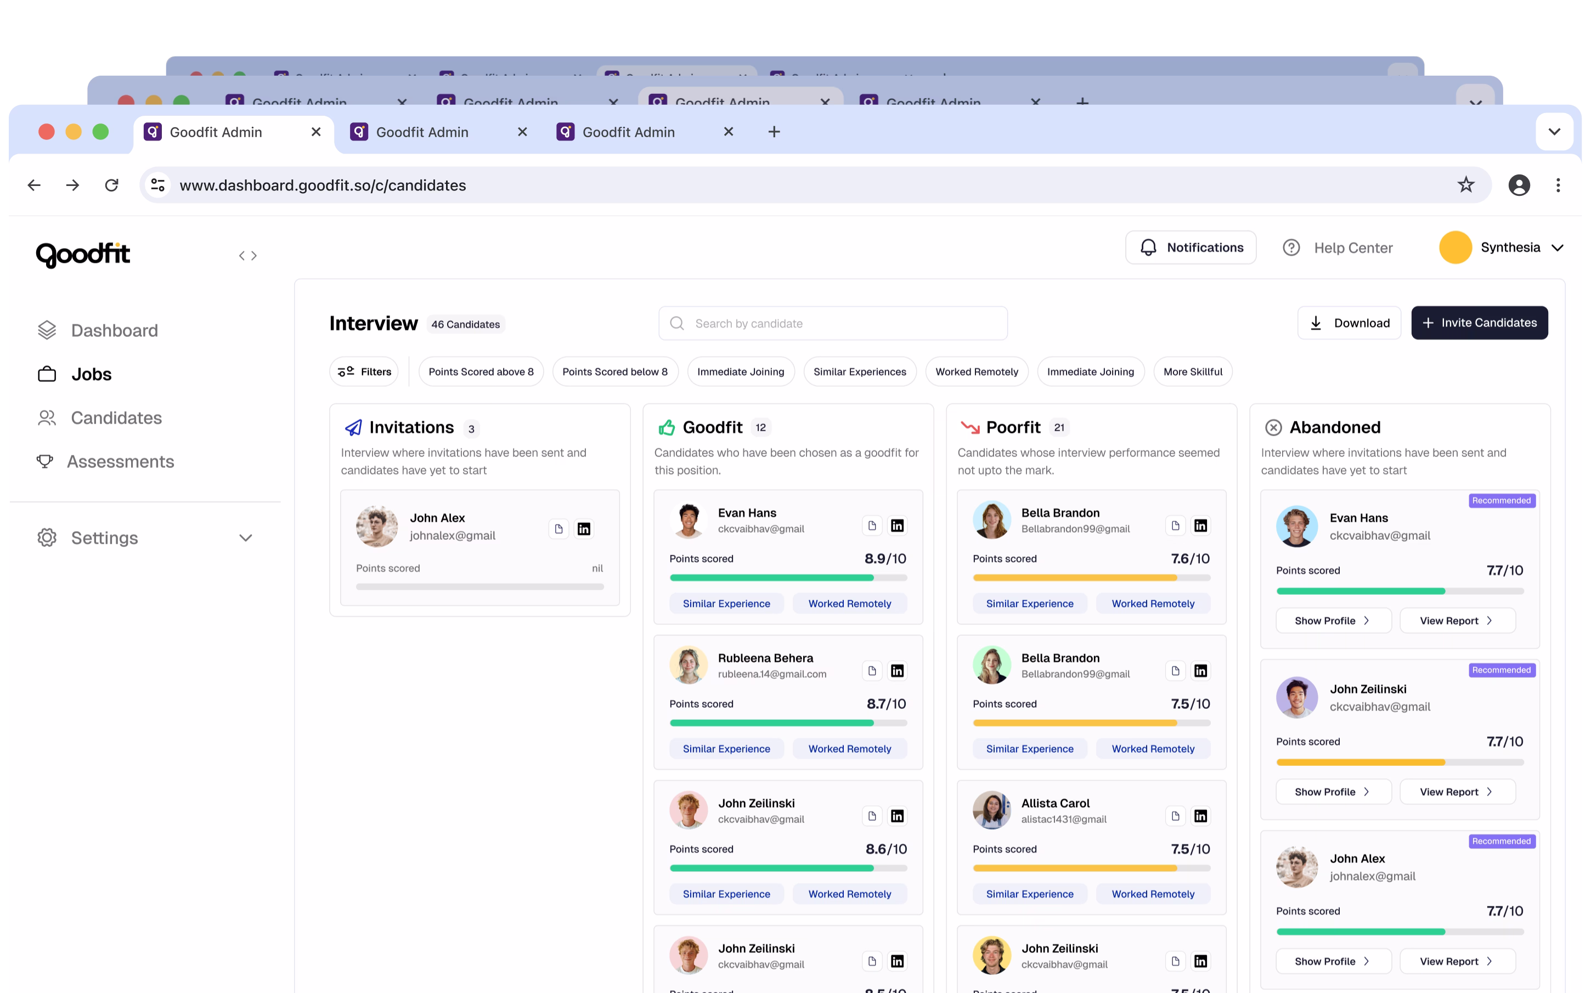1591x993 pixels.
Task: Open Help Center
Action: [x=1338, y=247]
